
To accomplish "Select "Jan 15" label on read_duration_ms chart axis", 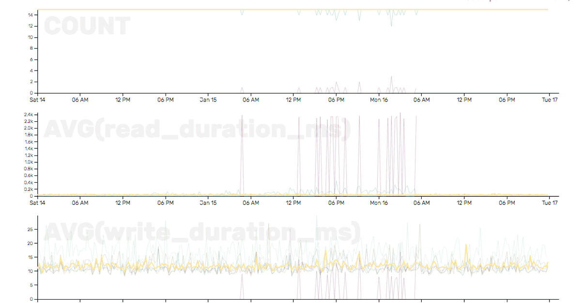I will 208,203.
